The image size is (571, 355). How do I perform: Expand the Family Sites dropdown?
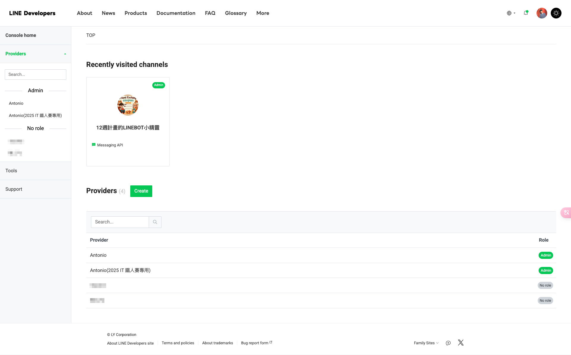click(426, 343)
